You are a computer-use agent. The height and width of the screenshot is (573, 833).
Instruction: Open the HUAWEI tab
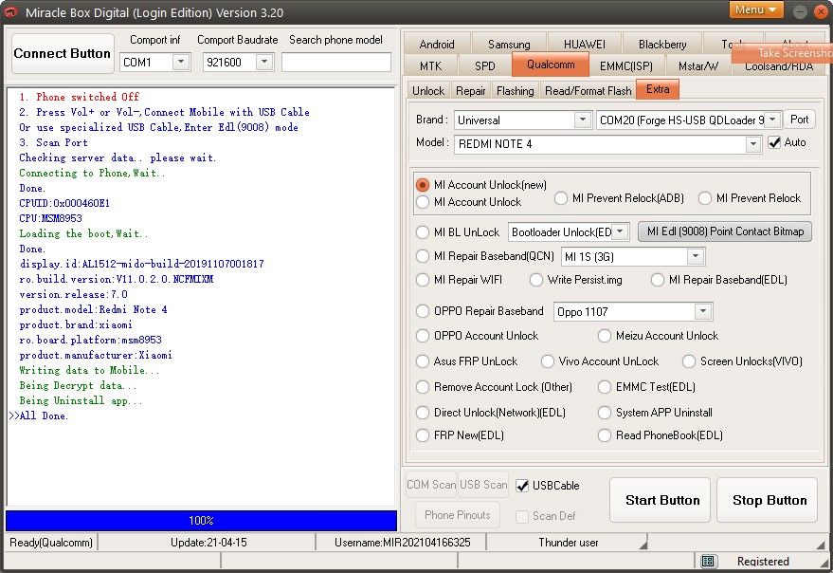pos(585,45)
